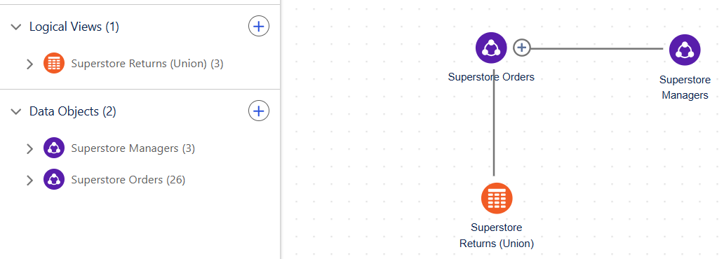This screenshot has width=724, height=259.
Task: Select orange Superstore Returns (Union) canvas node
Action: 497,198
